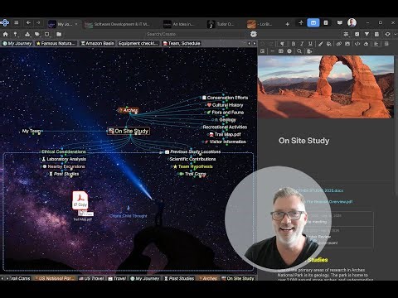Open display options sliders icon
This screenshot has width=398, height=298.
(346, 34)
